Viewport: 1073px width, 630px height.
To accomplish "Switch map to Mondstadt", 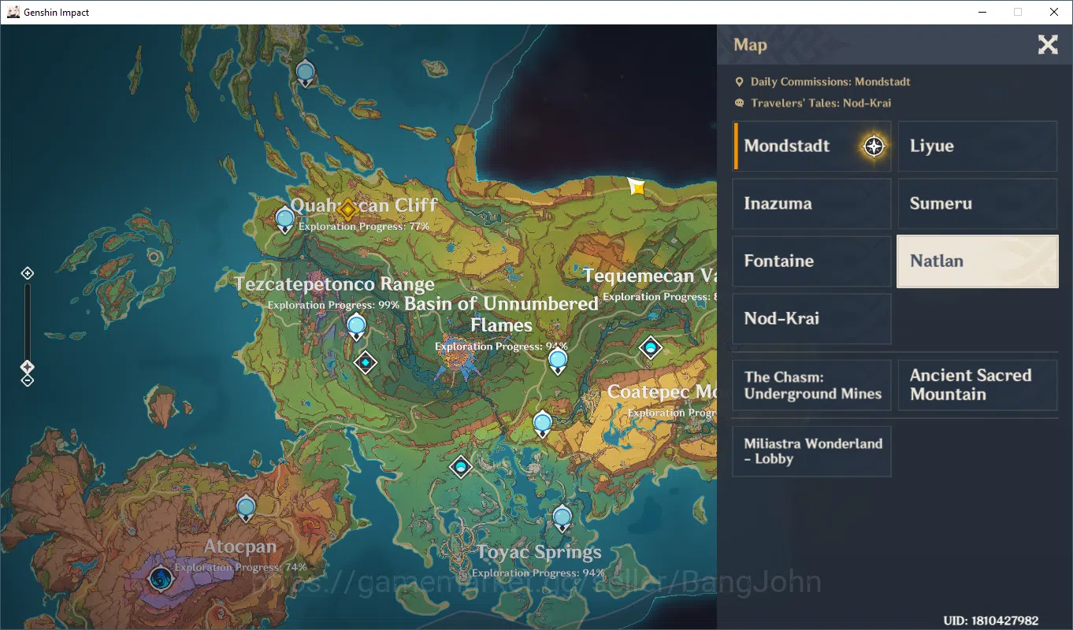I will (812, 146).
